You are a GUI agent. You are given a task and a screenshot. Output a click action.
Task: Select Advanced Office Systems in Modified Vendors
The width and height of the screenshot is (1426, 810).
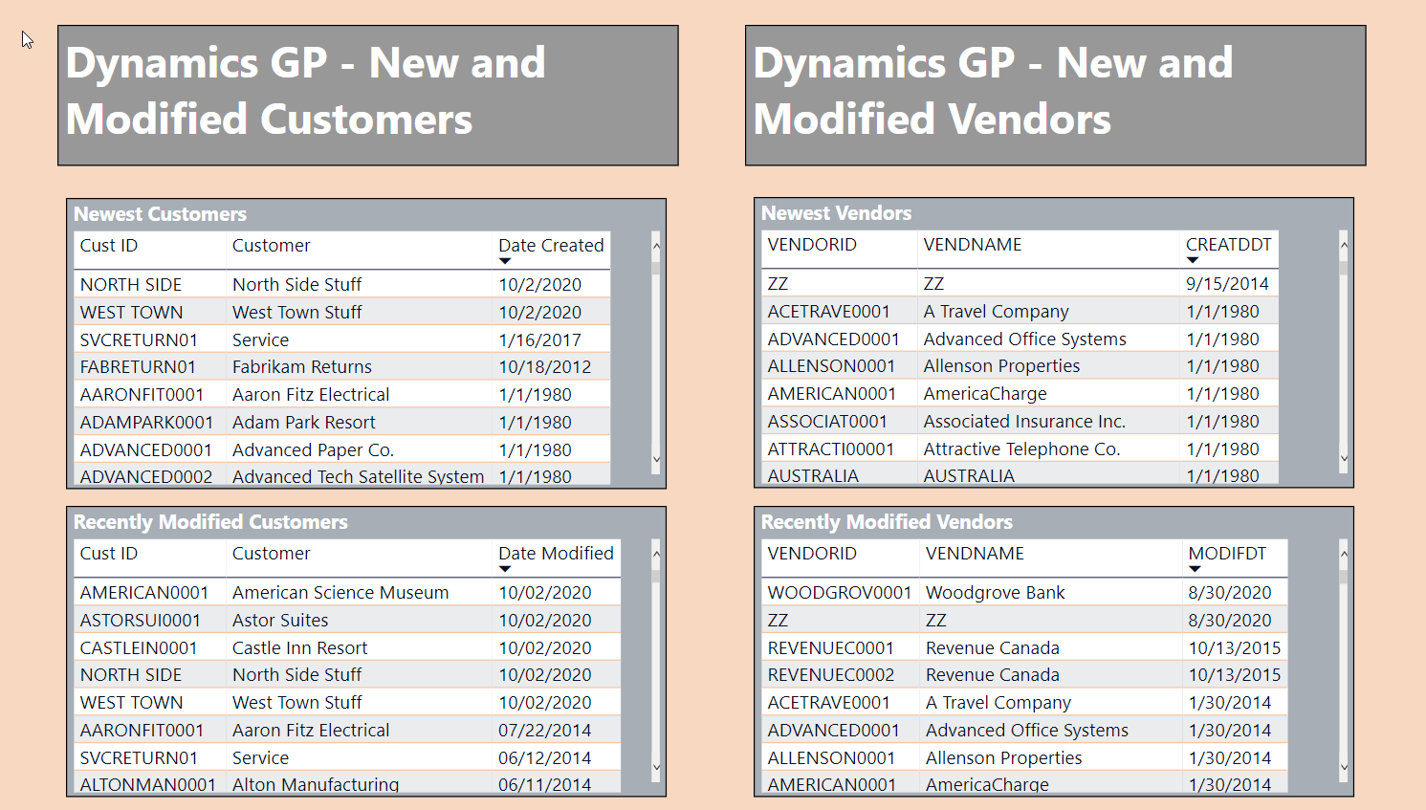pos(1027,731)
